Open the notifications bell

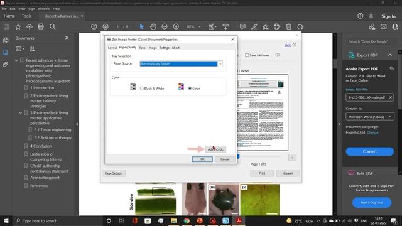click(x=371, y=16)
